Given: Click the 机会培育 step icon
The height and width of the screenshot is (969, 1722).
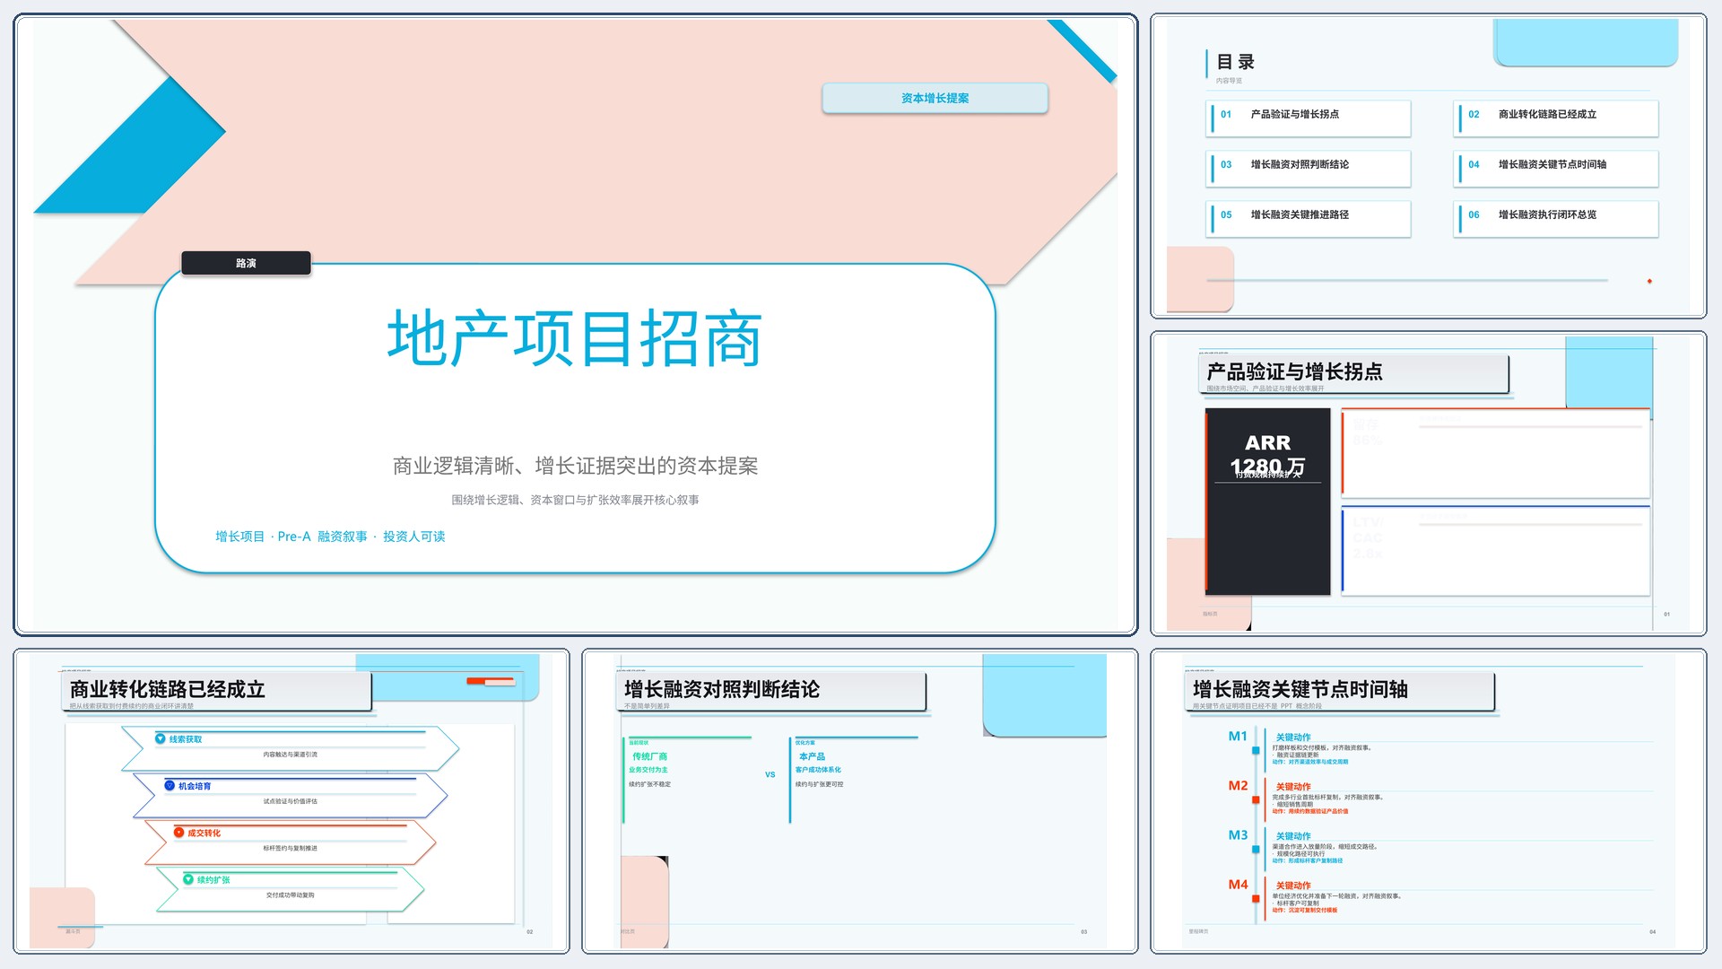Looking at the screenshot, I should [x=170, y=786].
